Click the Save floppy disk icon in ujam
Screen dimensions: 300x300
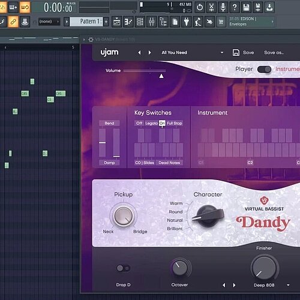tap(236, 53)
